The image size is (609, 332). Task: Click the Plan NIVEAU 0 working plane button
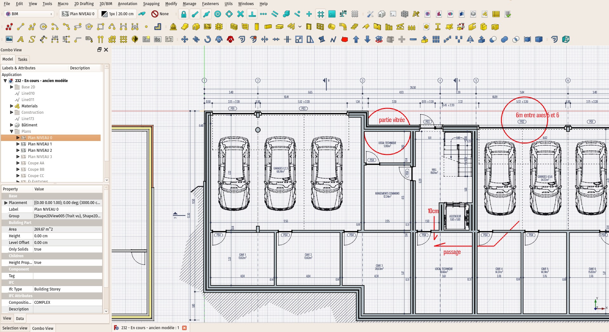click(78, 14)
